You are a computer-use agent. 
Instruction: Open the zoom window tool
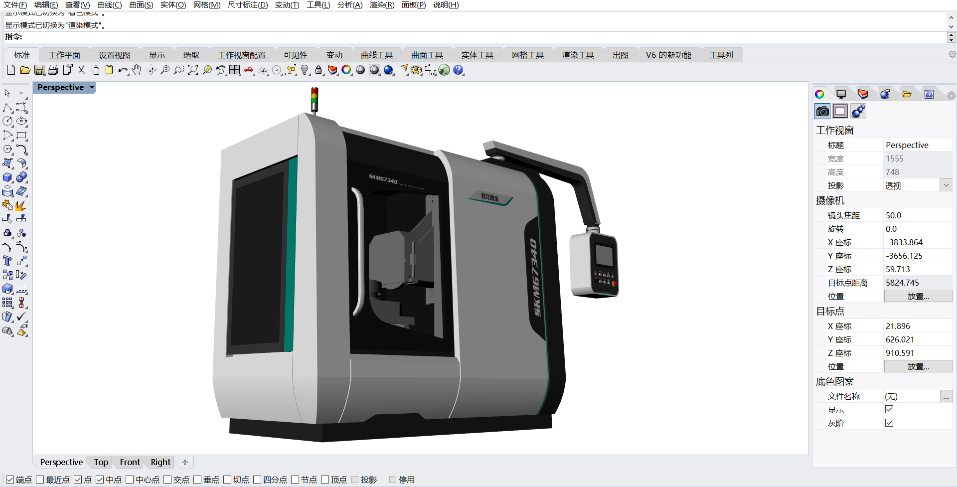pyautogui.click(x=179, y=70)
